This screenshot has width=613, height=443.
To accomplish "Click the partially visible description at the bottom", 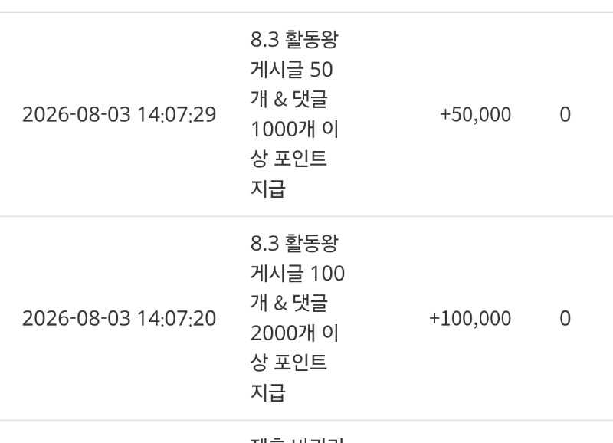I will (x=297, y=440).
